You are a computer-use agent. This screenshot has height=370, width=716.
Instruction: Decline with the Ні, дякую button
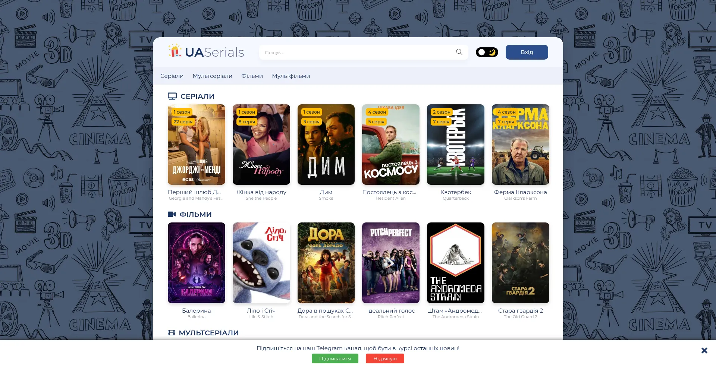click(384, 358)
